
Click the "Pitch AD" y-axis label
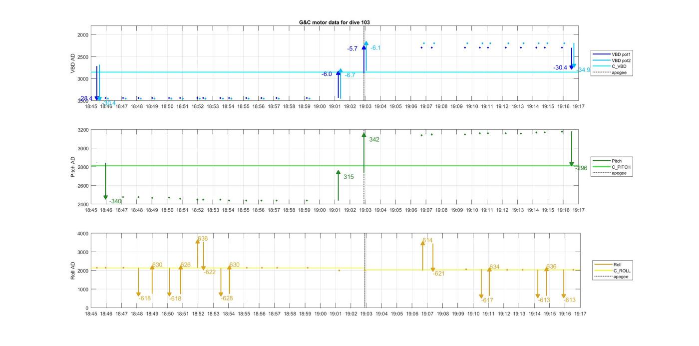click(x=73, y=167)
